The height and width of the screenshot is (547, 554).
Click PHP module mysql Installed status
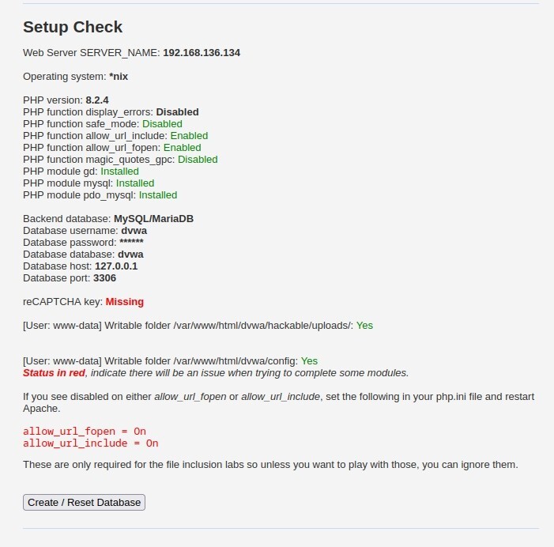pos(135,183)
